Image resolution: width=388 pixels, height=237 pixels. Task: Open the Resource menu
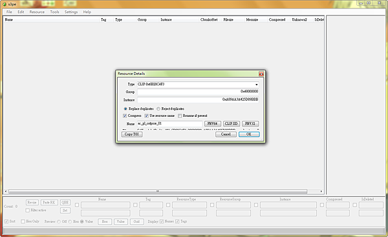37,12
